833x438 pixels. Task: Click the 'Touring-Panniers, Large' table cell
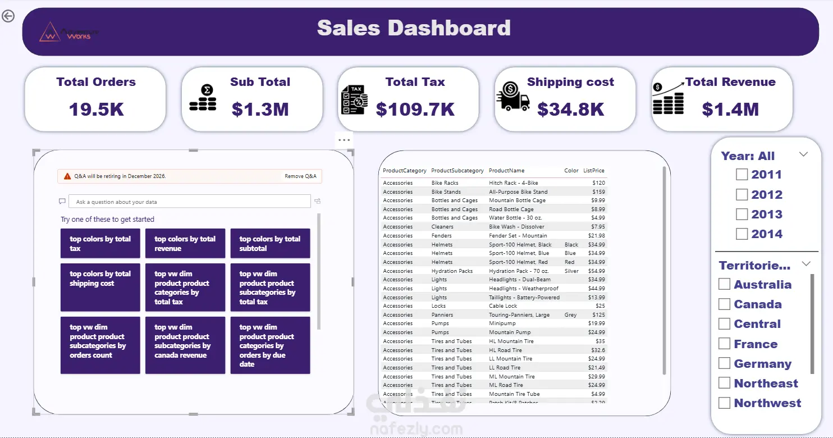[x=519, y=315]
